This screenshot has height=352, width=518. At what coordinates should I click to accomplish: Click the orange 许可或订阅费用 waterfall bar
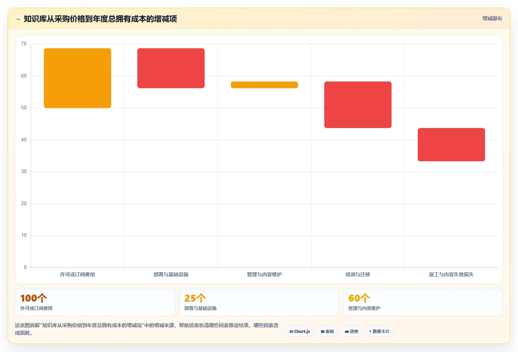(x=78, y=78)
